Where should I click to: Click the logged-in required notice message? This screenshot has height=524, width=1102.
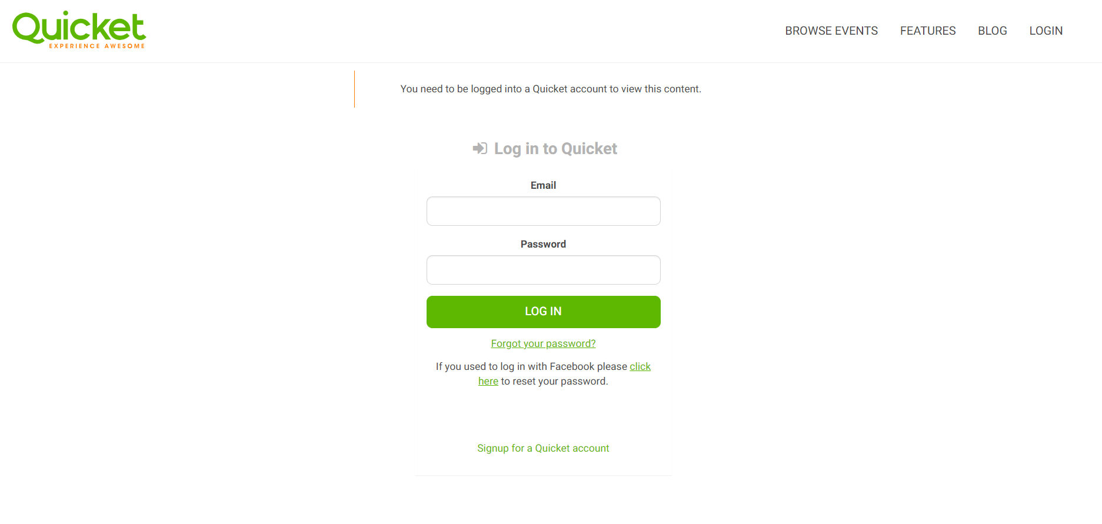[x=551, y=89]
